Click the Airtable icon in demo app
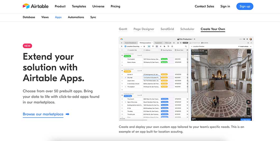The image size is (280, 141). tap(122, 39)
